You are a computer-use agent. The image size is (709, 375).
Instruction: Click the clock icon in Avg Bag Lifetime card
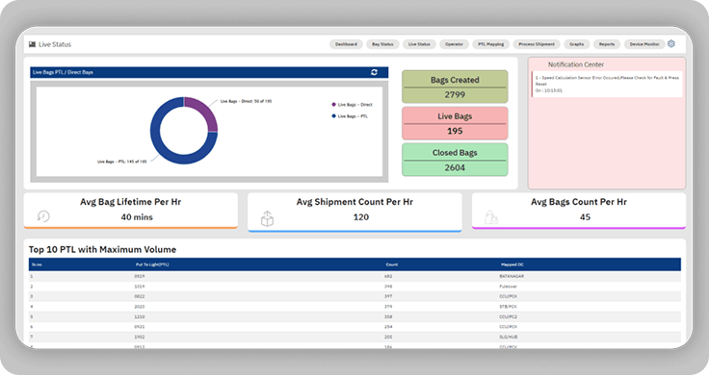tap(43, 216)
